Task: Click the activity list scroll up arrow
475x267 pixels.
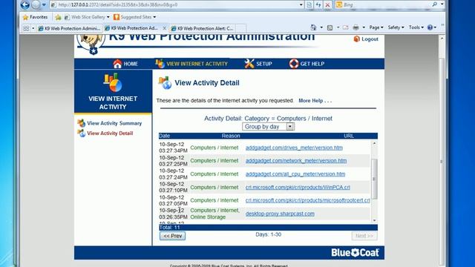Action: tap(374, 143)
